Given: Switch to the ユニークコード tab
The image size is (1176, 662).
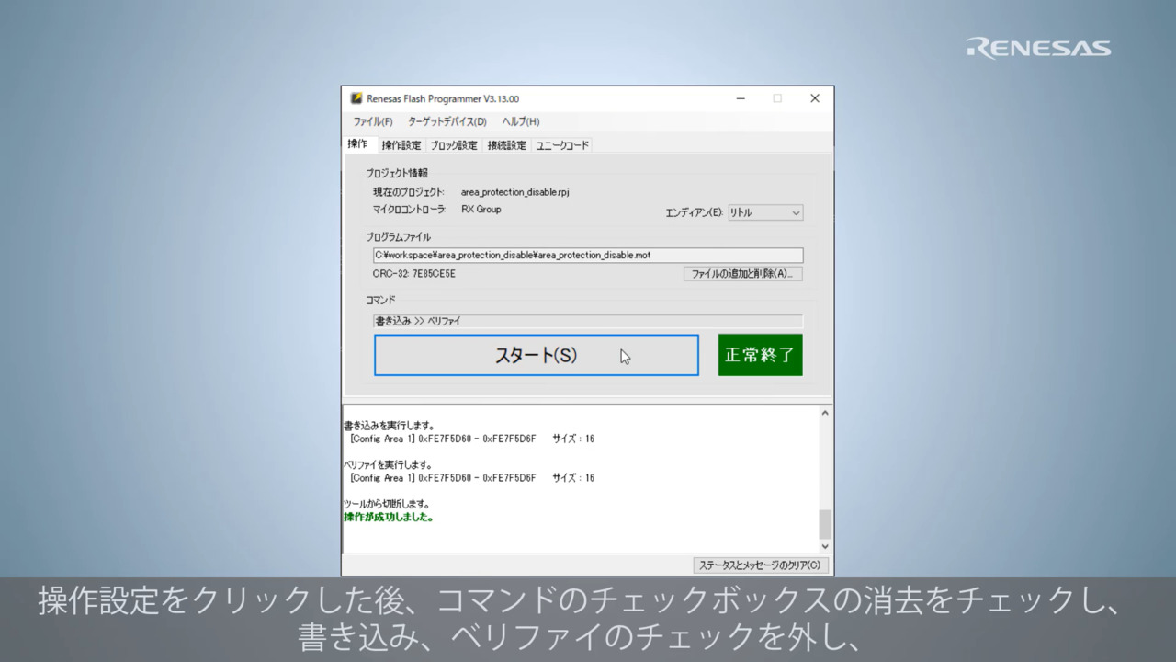Looking at the screenshot, I should tap(562, 145).
